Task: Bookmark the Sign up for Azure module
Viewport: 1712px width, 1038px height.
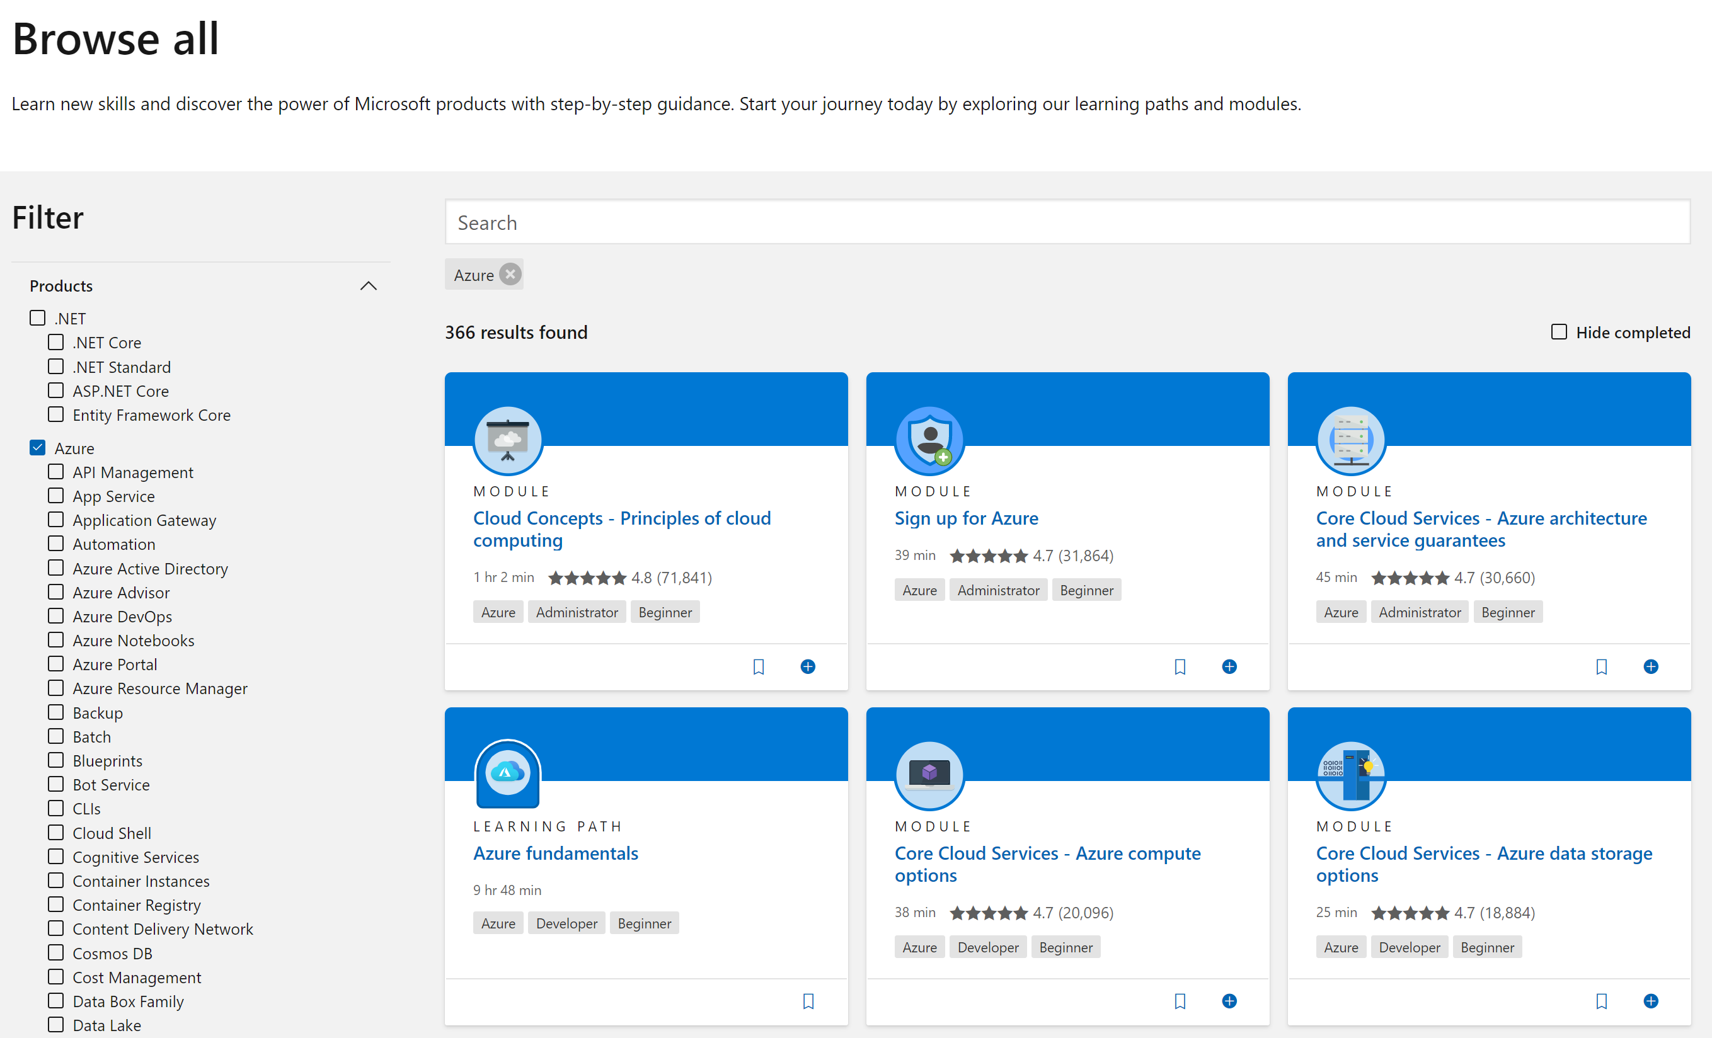Action: [x=1180, y=666]
